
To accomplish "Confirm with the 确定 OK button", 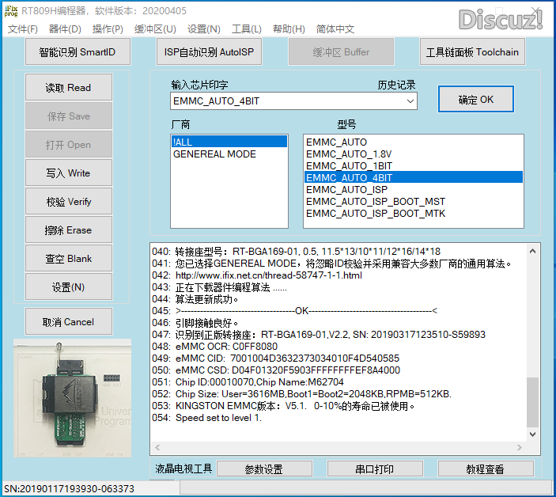I will pyautogui.click(x=475, y=100).
